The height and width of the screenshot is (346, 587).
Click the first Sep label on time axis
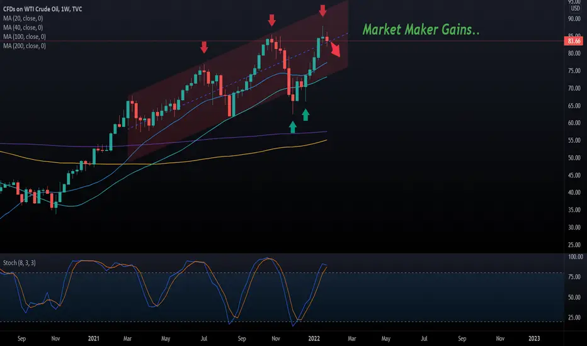coord(21,338)
